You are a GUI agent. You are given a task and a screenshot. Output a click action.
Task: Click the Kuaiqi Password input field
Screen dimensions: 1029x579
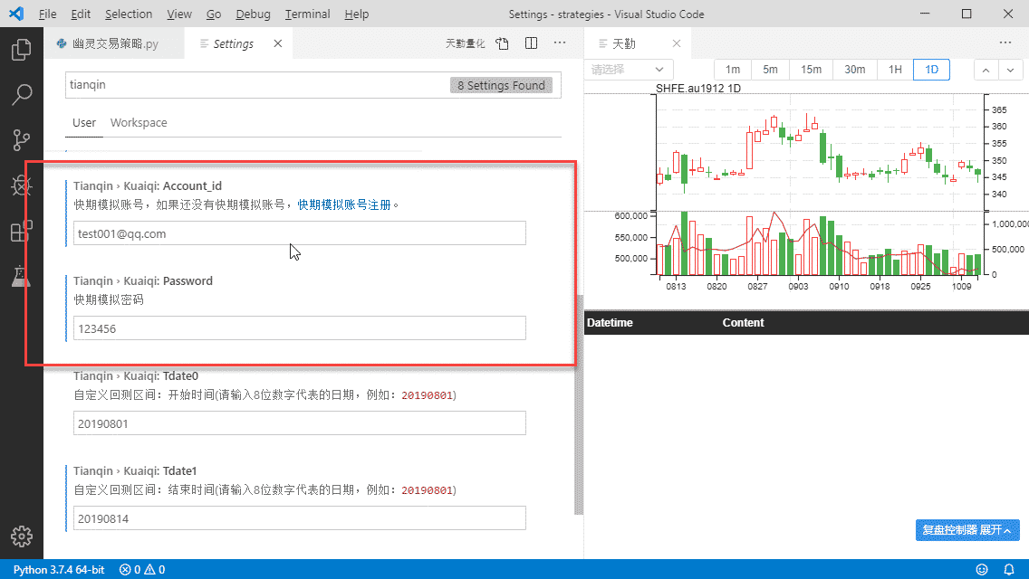299,328
